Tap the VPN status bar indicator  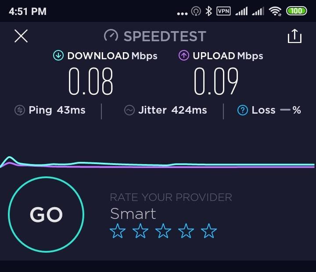pos(223,11)
